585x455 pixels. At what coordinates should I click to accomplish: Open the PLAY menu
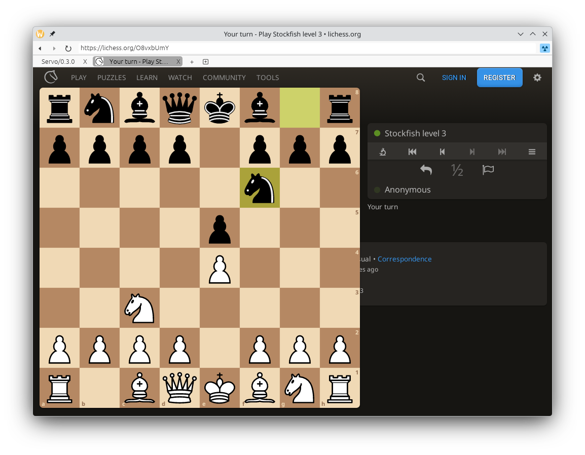point(79,78)
